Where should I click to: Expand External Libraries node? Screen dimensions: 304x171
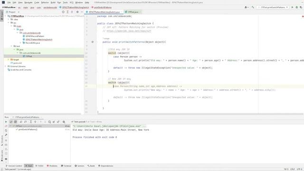(x=5, y=66)
